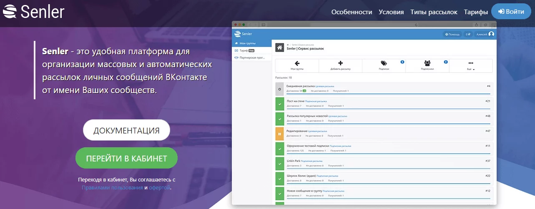
Task: Click the #4 mailing number
Action: point(488,86)
